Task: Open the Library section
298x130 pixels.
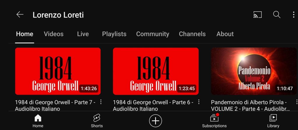Action: coord(273,121)
